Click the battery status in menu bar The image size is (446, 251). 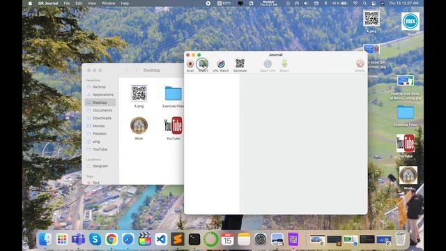339,3
